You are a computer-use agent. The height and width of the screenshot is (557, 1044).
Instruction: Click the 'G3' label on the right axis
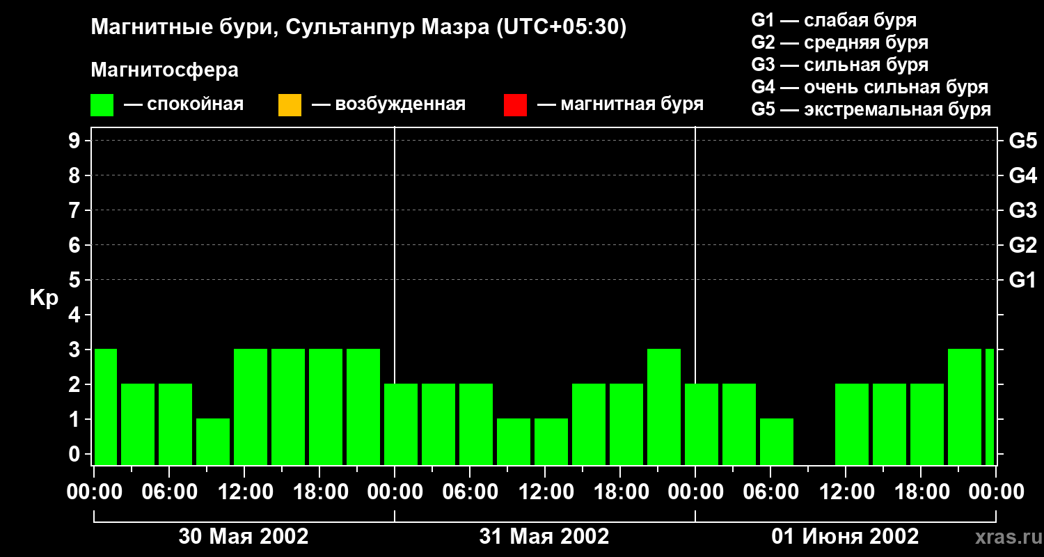pyautogui.click(x=1022, y=211)
